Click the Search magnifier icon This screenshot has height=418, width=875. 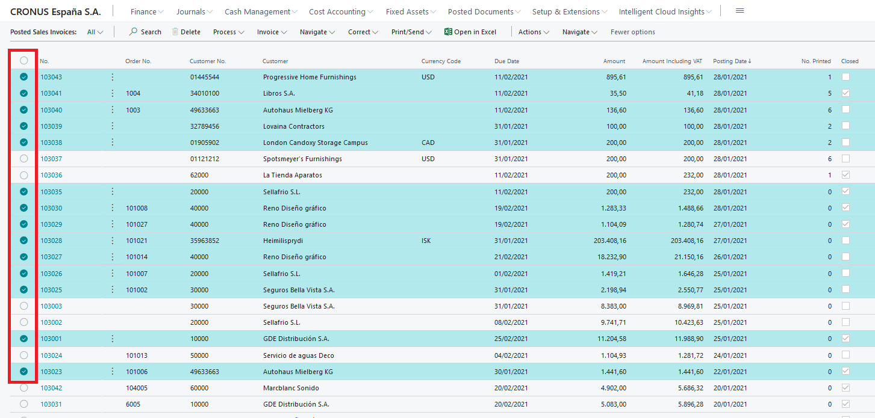tap(133, 32)
